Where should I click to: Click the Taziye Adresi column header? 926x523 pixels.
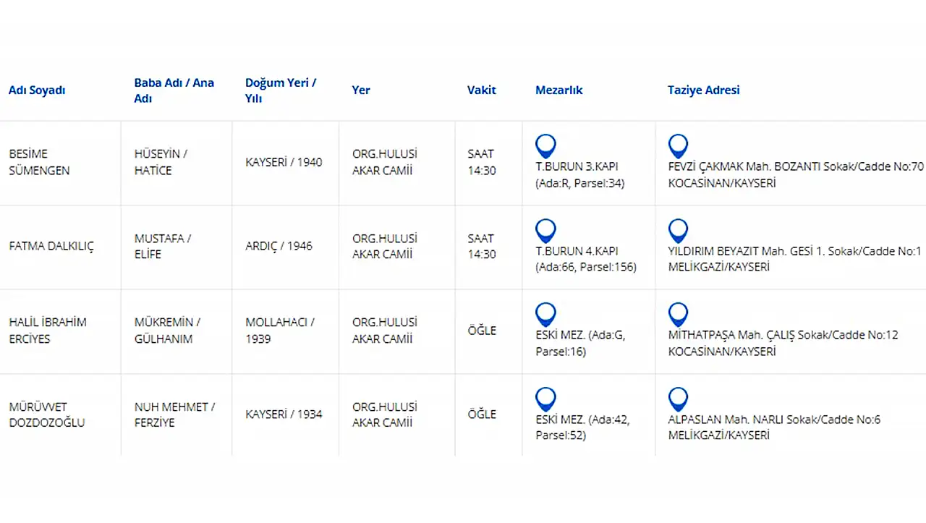703,90
